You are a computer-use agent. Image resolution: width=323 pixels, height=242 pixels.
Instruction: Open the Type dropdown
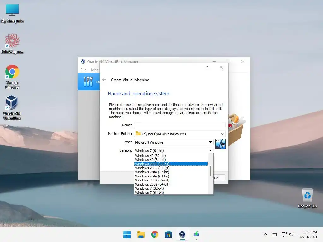174,142
